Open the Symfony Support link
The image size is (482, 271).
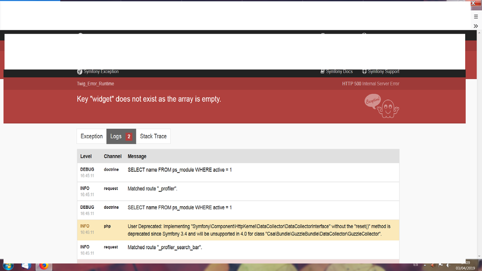(381, 71)
